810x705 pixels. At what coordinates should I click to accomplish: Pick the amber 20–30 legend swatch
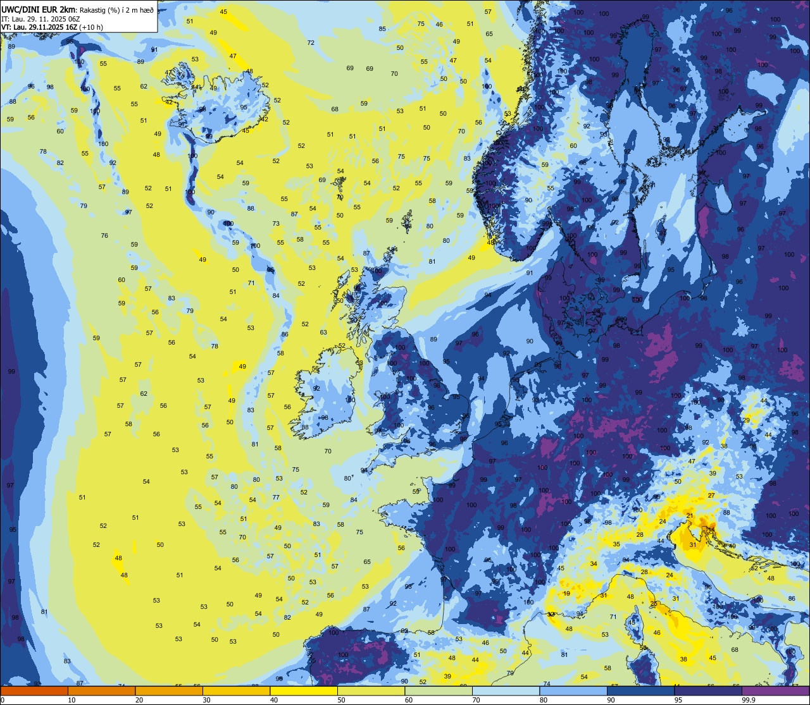pos(169,690)
